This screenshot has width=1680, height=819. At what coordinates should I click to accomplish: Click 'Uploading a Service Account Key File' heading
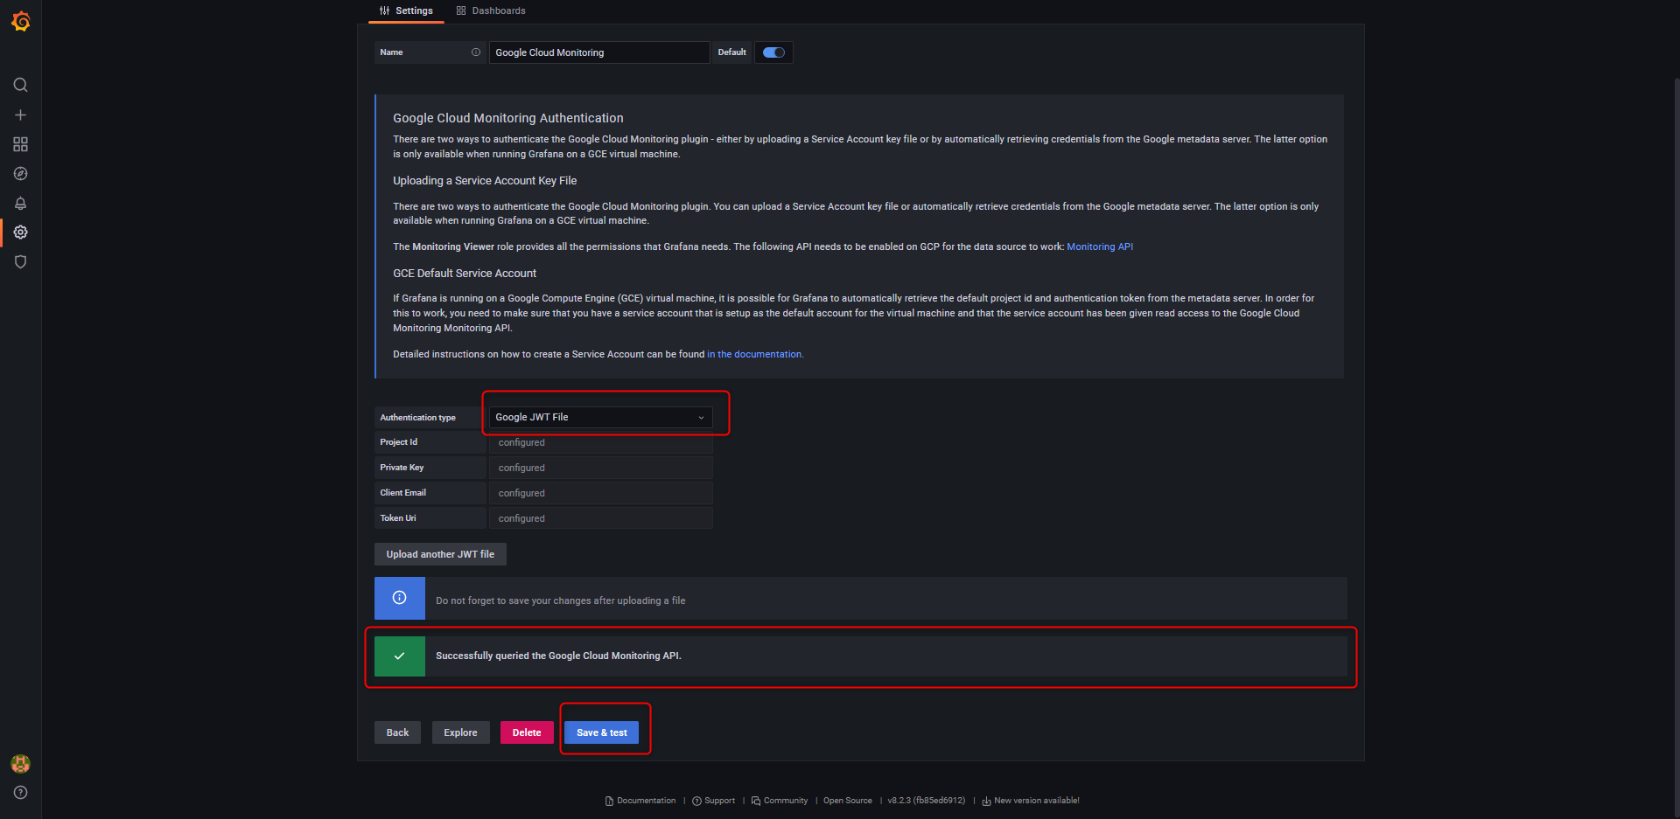[x=485, y=181]
